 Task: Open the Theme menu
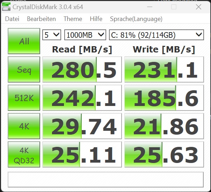73,19
